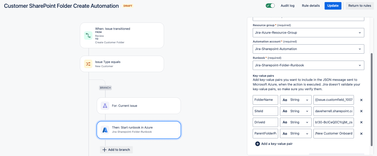Open the Runbook selection dropdown
Viewport: 377px width, 156px height.
(x=308, y=65)
